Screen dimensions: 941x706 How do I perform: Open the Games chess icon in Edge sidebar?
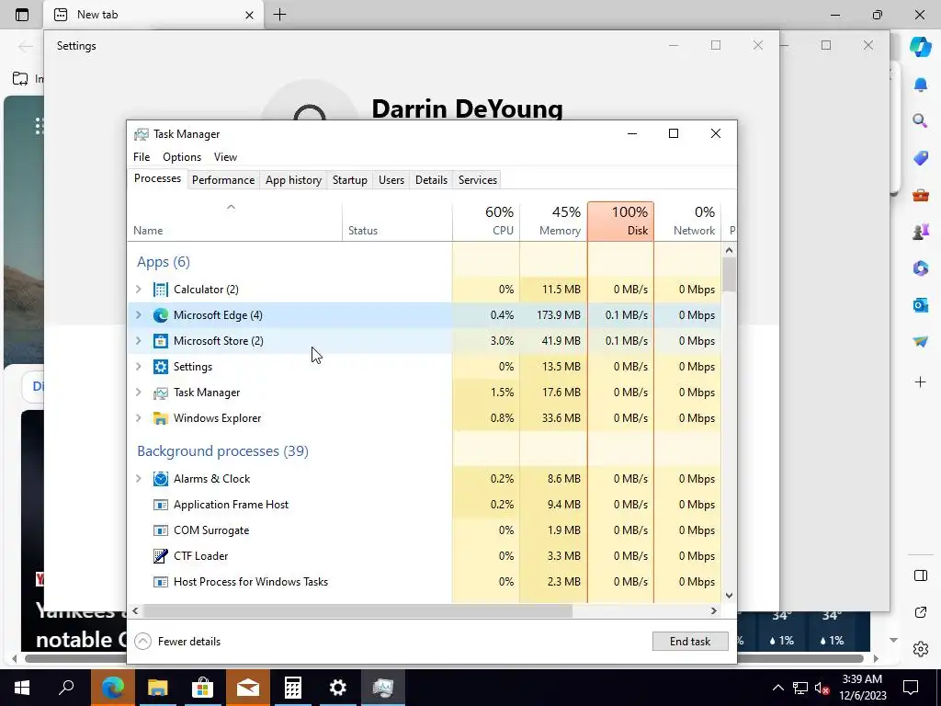920,231
